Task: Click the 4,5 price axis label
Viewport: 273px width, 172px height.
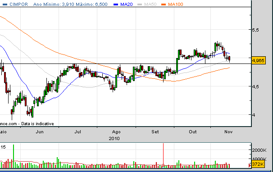Action: [x=255, y=86]
